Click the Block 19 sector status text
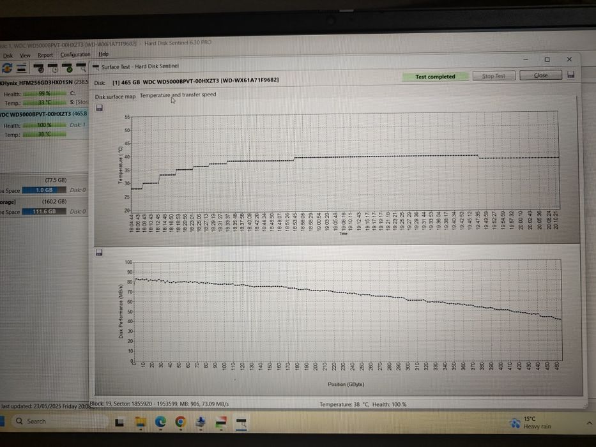 click(159, 404)
